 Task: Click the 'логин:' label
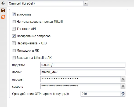[x=17, y=72]
